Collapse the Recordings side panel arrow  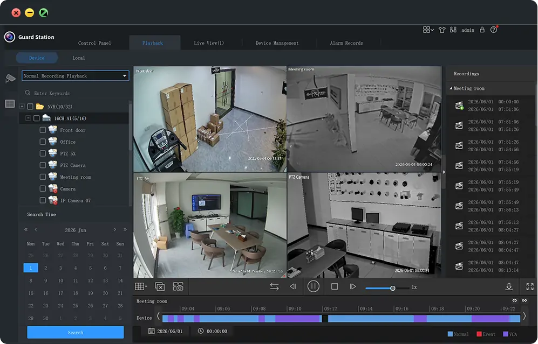click(x=444, y=172)
